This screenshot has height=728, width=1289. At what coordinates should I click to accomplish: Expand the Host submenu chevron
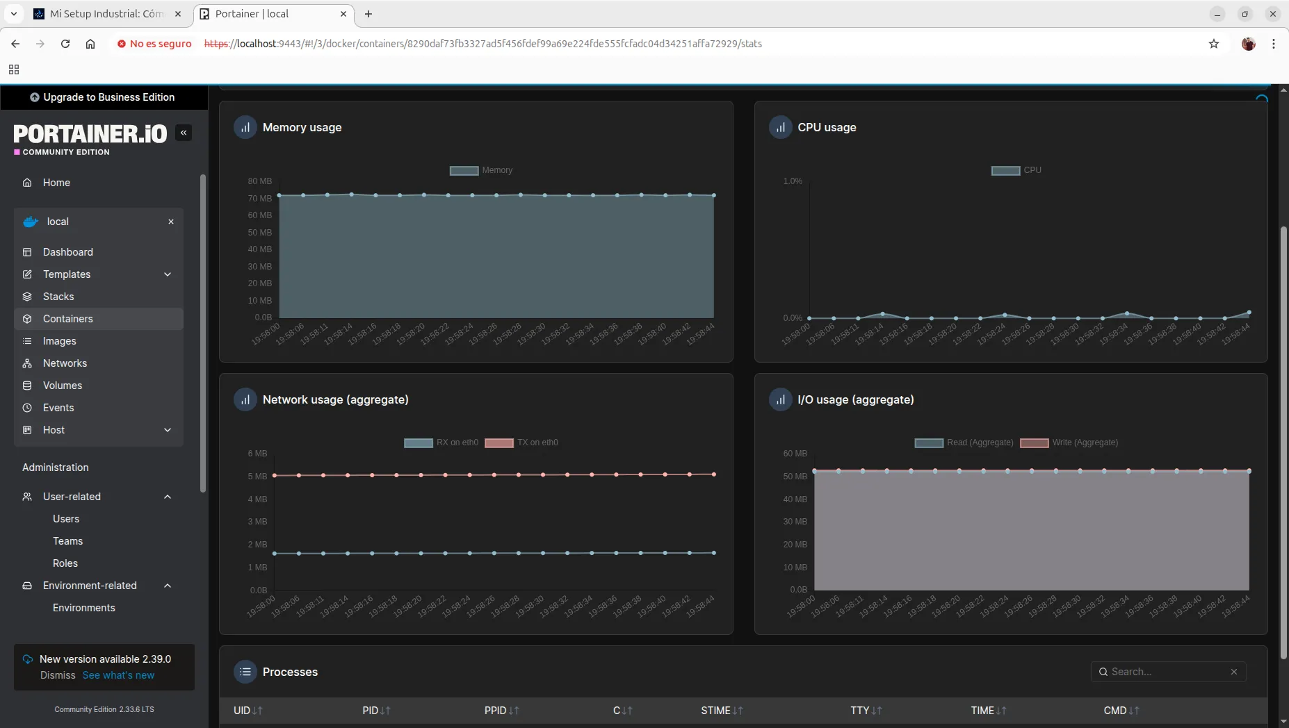pyautogui.click(x=168, y=430)
